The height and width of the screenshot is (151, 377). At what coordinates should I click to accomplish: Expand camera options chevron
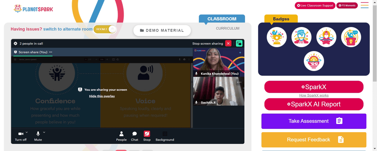27,132
